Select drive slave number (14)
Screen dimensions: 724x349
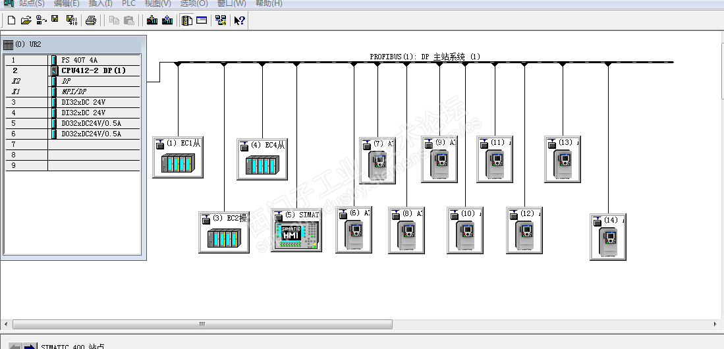click(x=608, y=237)
